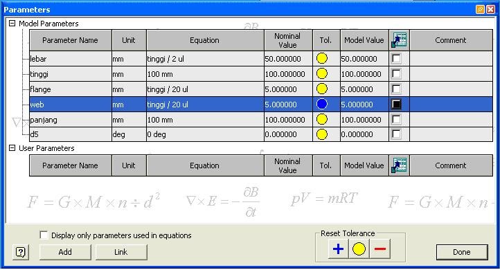Check Display only parameters used in equations
Viewport: 500px width, 270px height.
(x=44, y=235)
